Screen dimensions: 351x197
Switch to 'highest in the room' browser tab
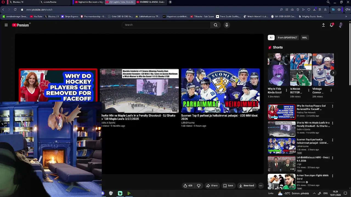[89, 2]
